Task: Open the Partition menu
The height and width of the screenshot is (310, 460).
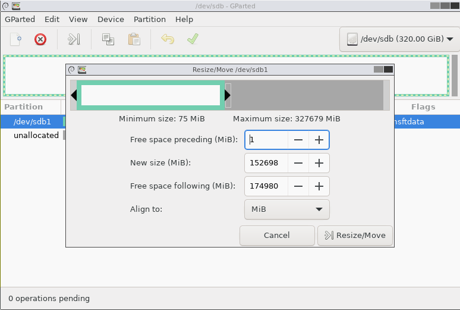Action: click(x=150, y=20)
